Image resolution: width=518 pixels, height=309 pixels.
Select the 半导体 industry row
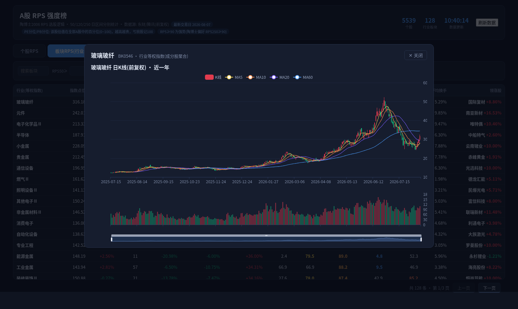pyautogui.click(x=259, y=135)
